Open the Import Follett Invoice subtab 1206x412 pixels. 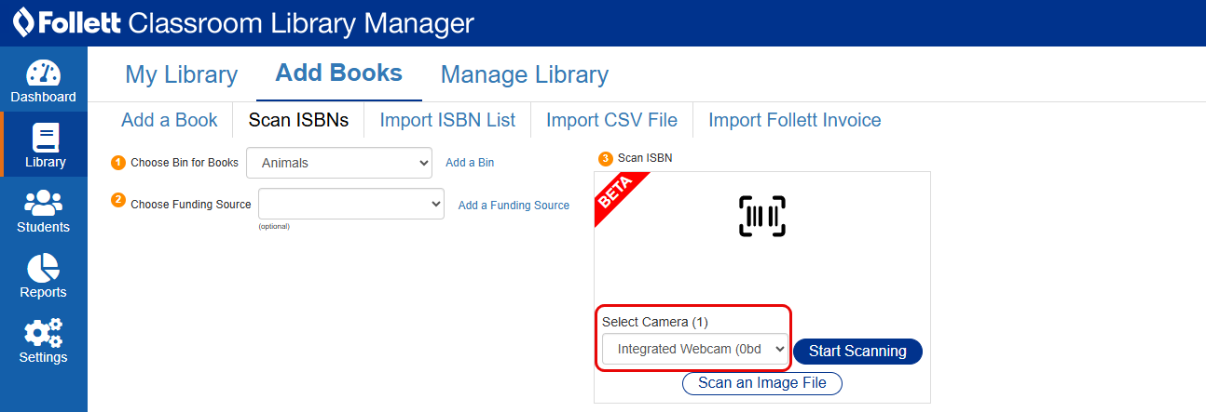tap(794, 120)
